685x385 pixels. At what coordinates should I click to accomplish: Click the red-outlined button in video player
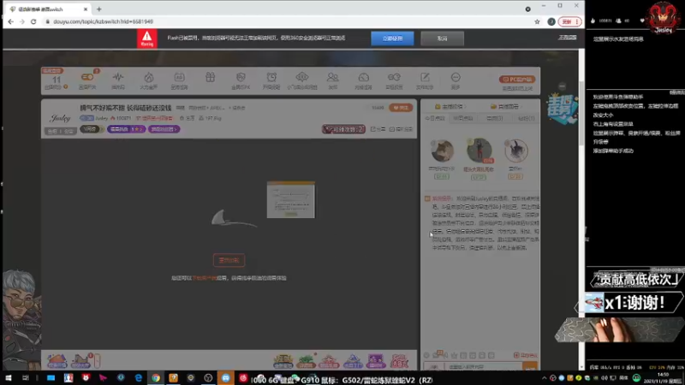click(229, 261)
